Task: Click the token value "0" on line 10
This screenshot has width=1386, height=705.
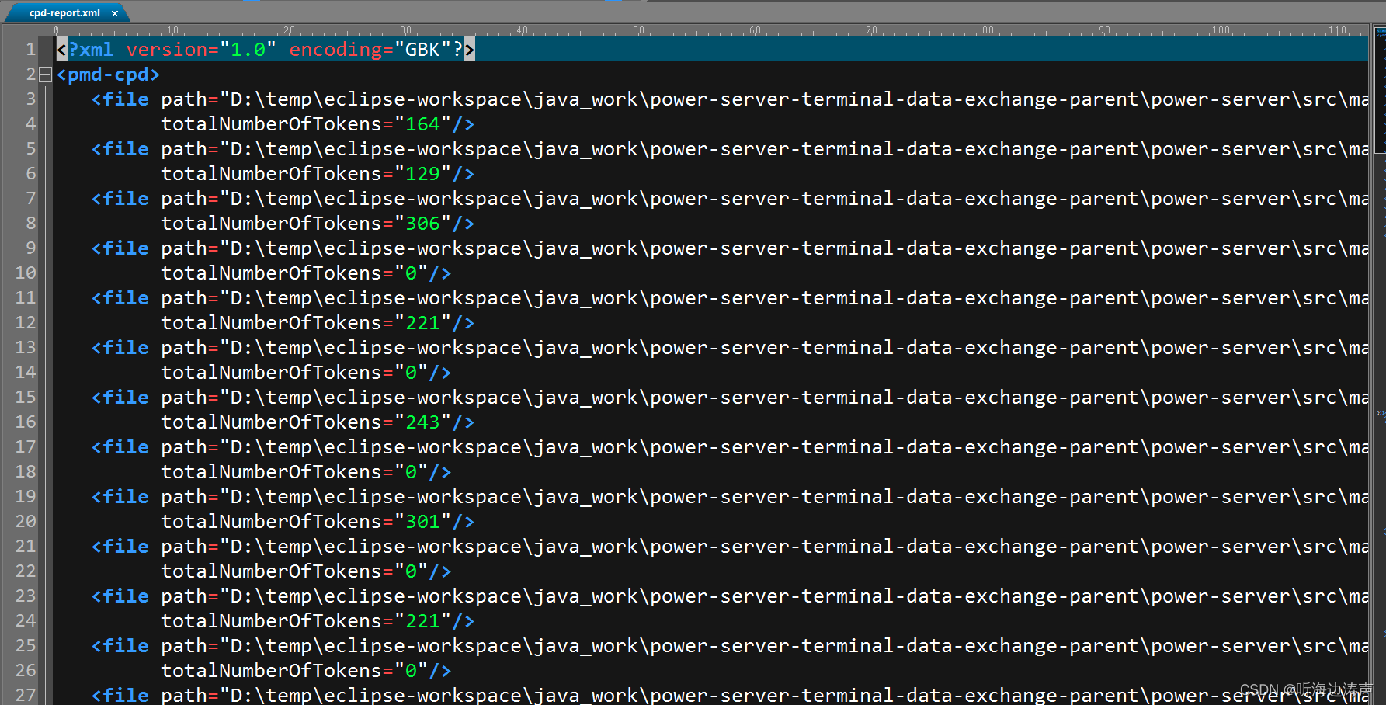Action: coord(412,273)
